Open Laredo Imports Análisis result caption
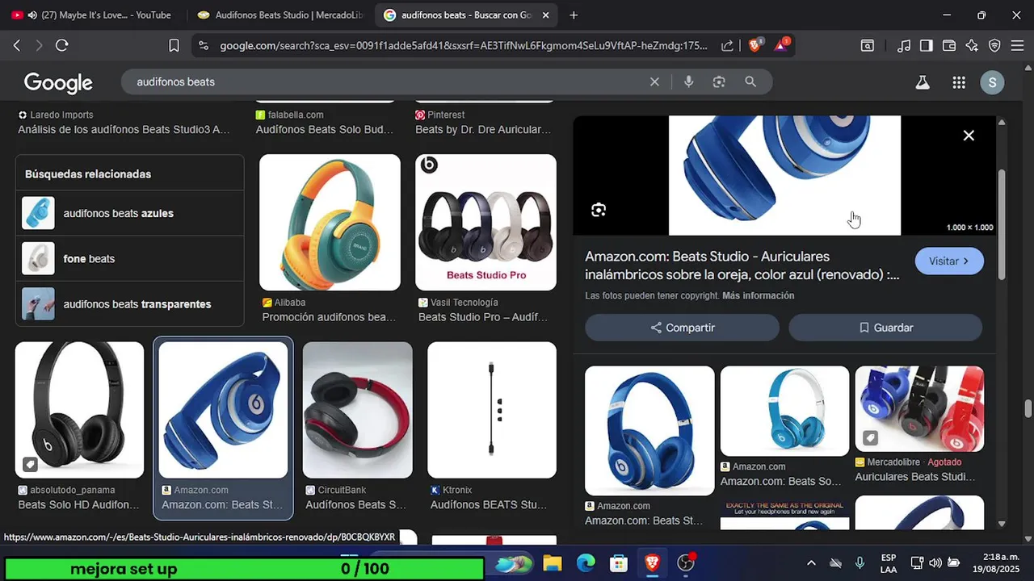 coord(124,129)
